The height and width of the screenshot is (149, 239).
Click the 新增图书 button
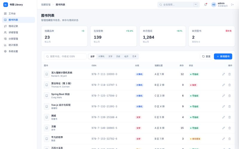[223, 56]
